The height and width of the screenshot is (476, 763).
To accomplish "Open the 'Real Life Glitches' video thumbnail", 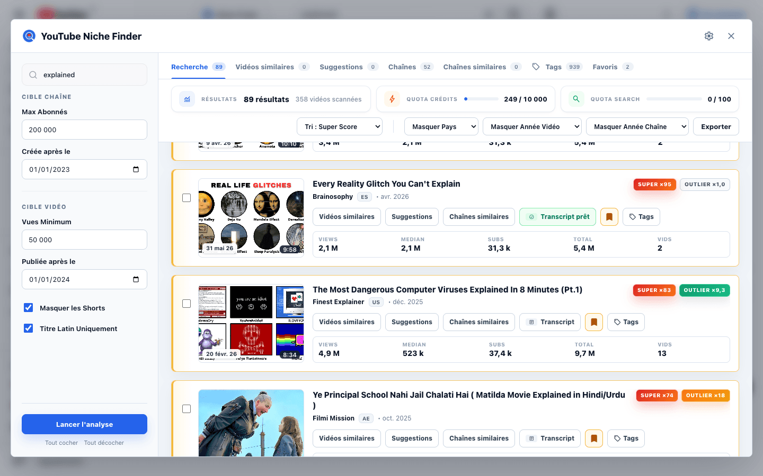I will tap(251, 217).
